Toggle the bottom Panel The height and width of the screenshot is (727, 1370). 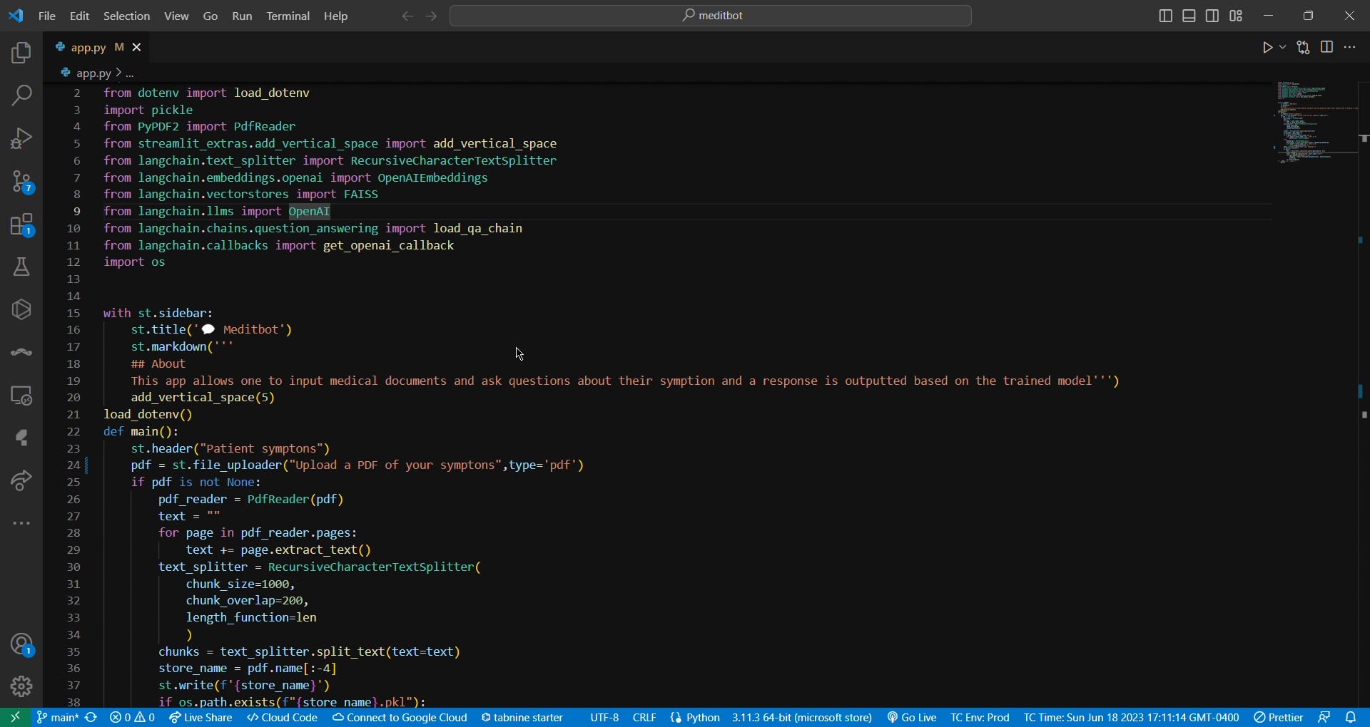point(1189,16)
